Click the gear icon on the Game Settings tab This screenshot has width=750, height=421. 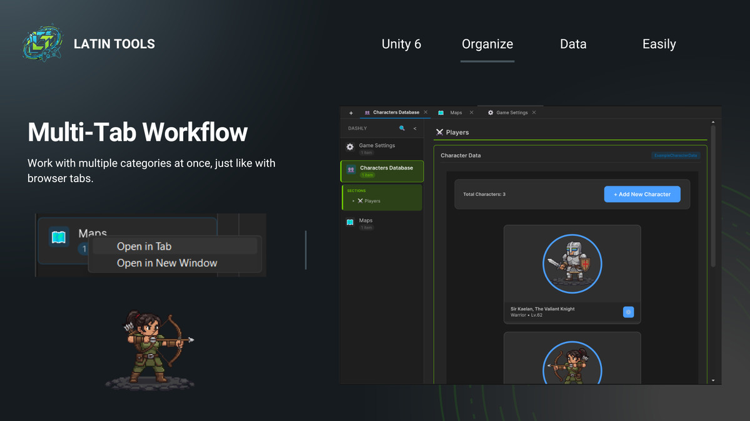click(491, 112)
